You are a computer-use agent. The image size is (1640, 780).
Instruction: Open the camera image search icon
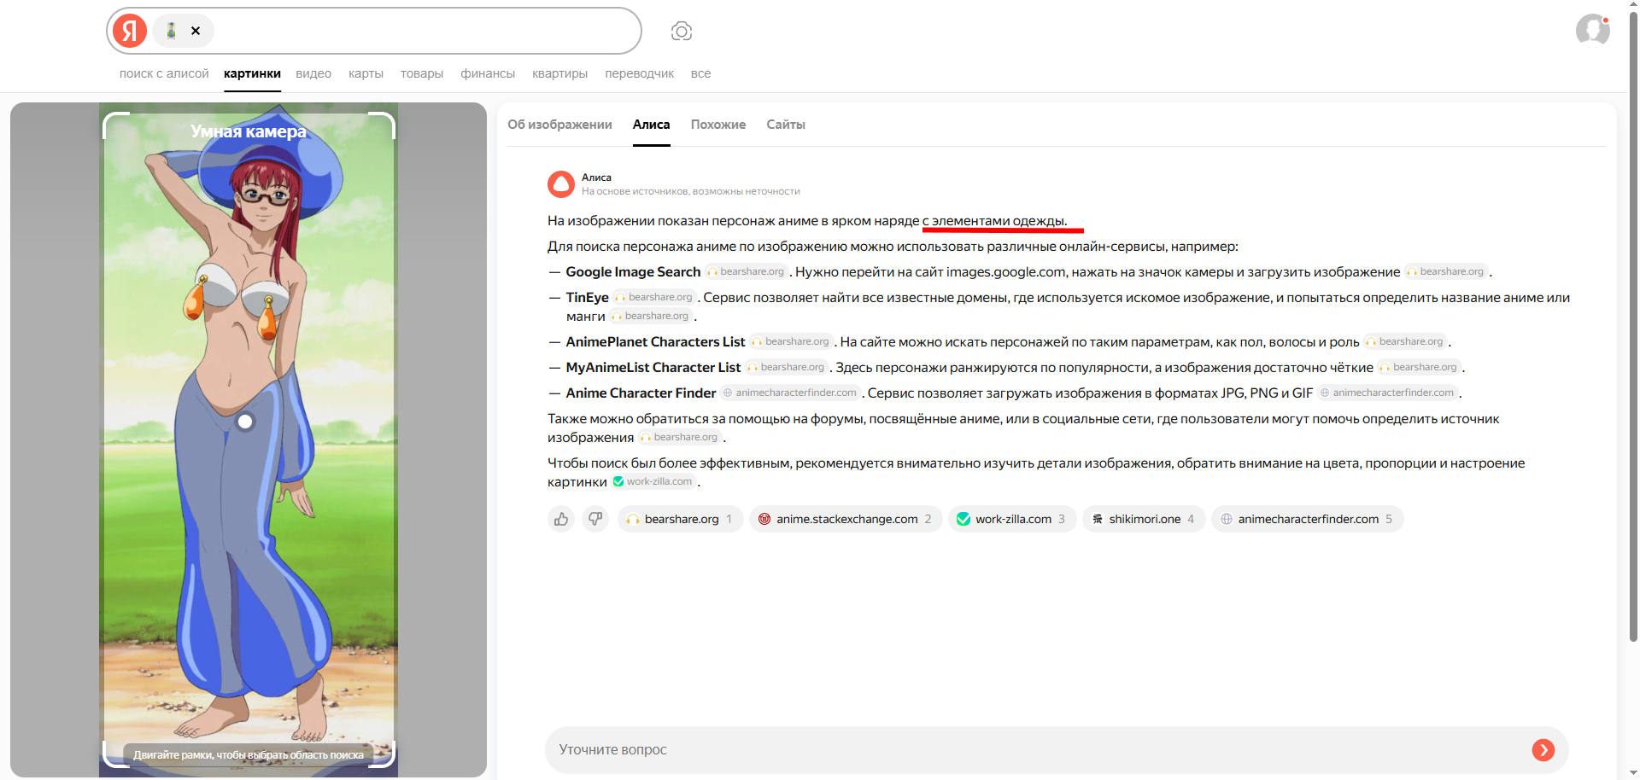tap(681, 32)
